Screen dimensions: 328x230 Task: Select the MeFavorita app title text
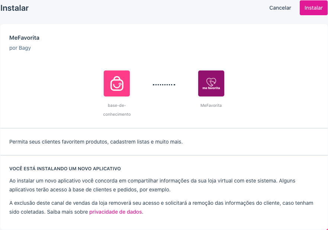[x=24, y=38]
